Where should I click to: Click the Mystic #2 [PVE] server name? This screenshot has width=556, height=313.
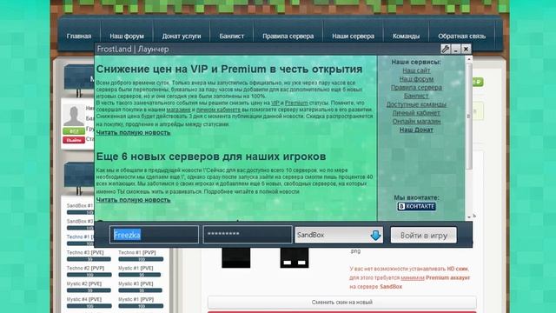click(84, 284)
